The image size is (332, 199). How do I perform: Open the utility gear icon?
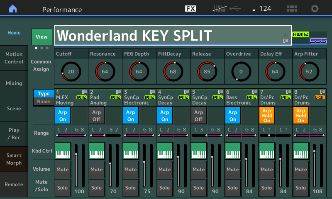[315, 9]
